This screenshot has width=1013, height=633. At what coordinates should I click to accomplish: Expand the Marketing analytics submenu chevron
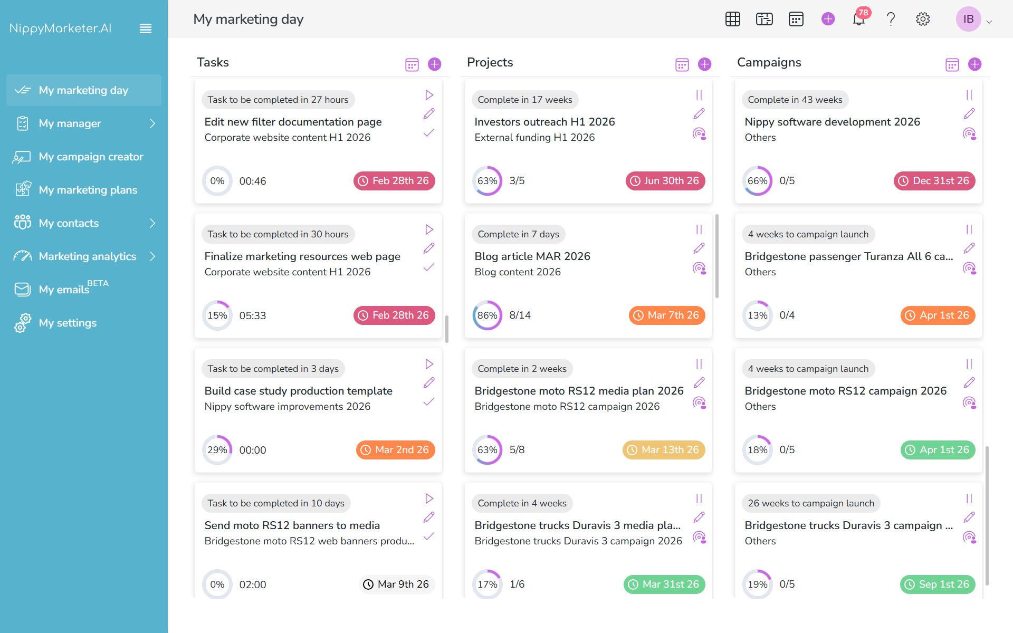pos(152,256)
